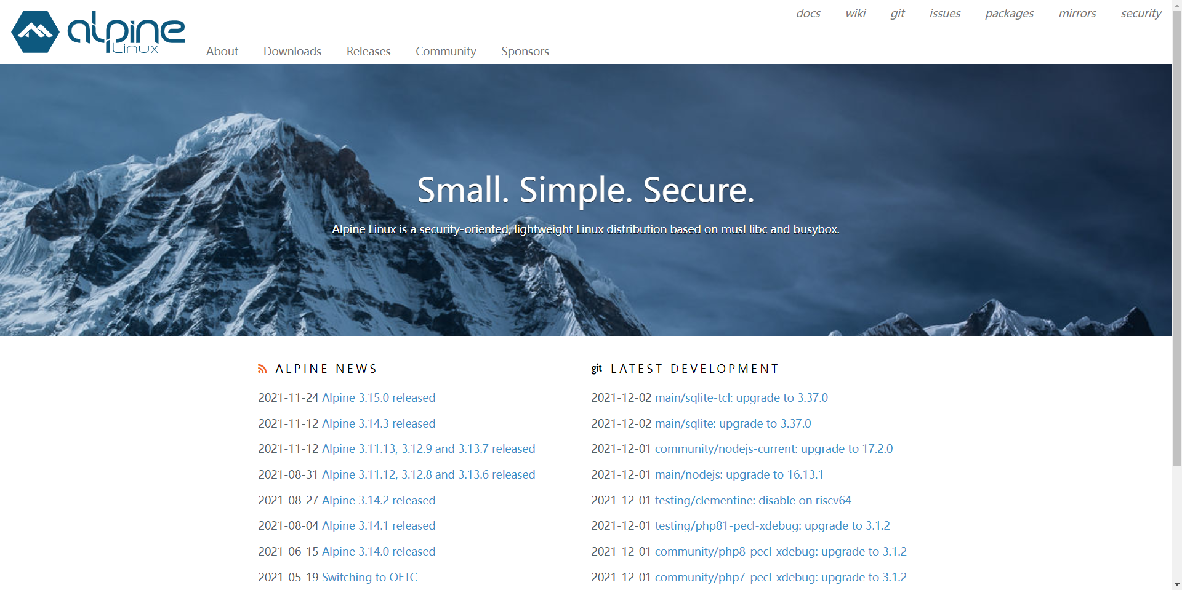Open the community/nodejs-current upgrade commit
This screenshot has height=590, width=1182.
(774, 448)
